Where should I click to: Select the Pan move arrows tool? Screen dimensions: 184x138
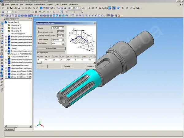90,8
